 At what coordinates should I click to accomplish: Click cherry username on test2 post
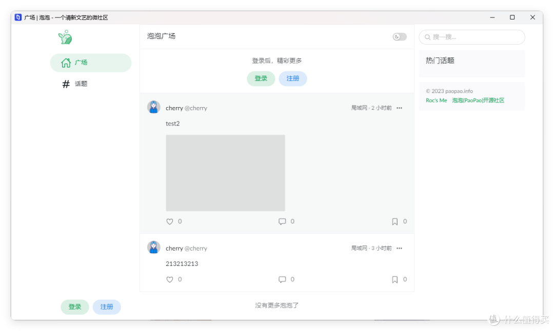(x=174, y=108)
